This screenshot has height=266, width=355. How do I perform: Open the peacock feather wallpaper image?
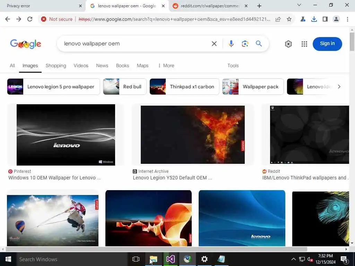(x=321, y=219)
